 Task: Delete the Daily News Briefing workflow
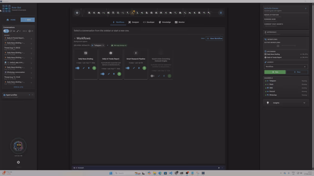89,68
